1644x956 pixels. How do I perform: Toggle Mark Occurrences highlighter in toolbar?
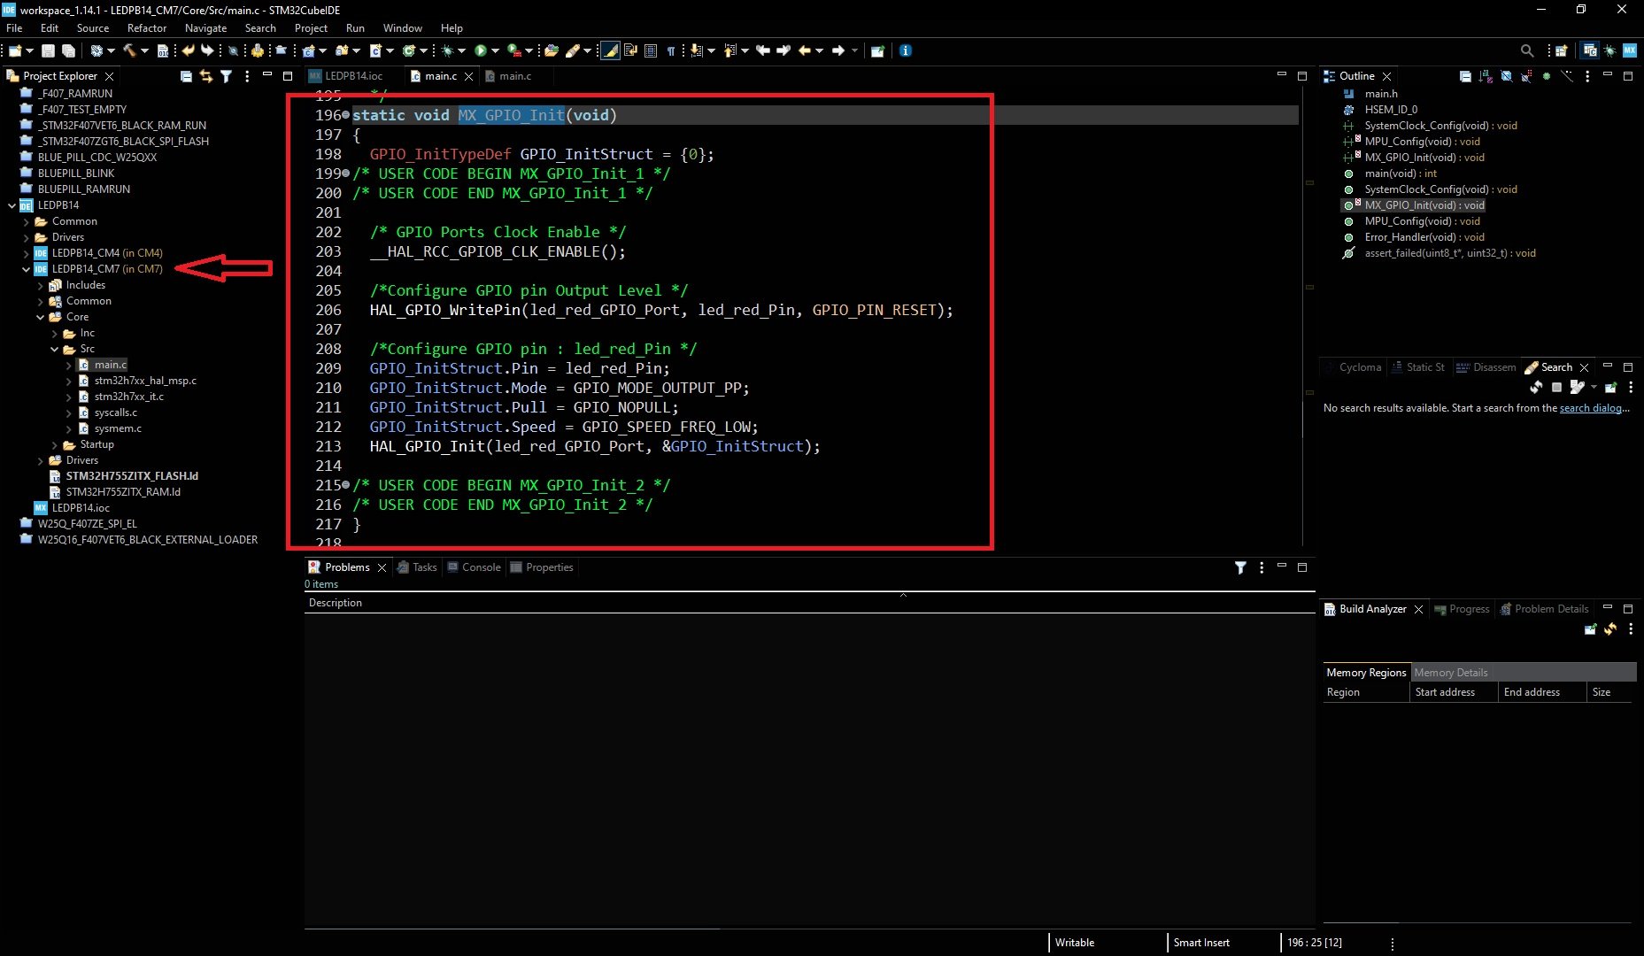coord(610,50)
